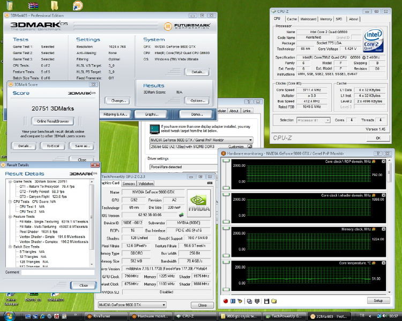Click the volume icon in system tray
Viewport: 402px width, 321px height.
pos(384,316)
